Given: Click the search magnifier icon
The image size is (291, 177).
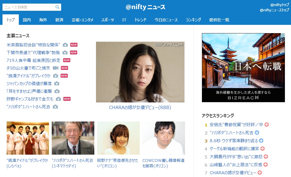Looking at the screenshot, I should point(57,7).
